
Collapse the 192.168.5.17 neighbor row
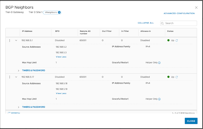[16, 77]
